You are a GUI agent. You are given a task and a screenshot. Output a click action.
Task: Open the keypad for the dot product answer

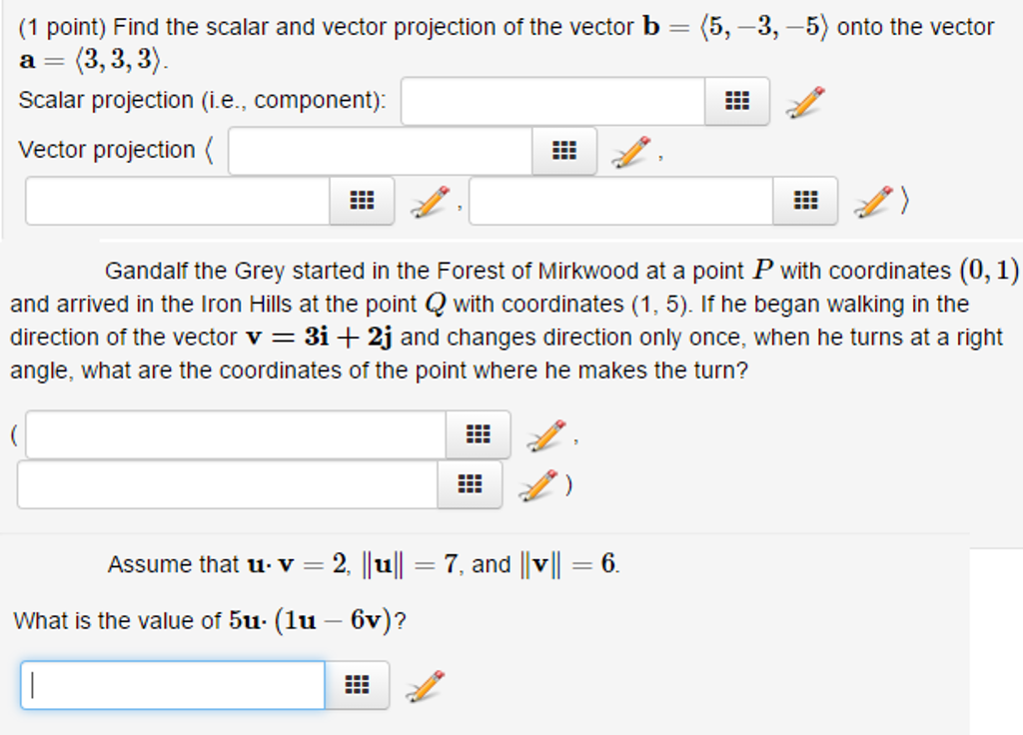tap(355, 685)
